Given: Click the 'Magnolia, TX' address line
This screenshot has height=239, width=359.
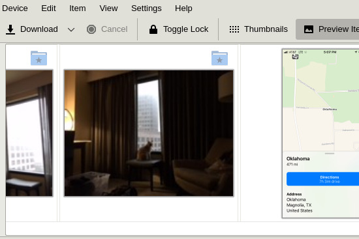Looking at the screenshot, I should [x=299, y=205].
